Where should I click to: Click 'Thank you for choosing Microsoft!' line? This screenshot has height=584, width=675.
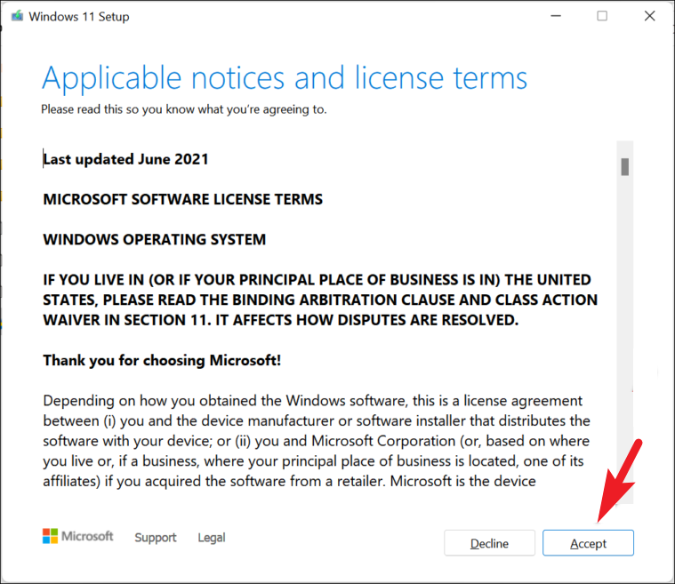tap(162, 360)
